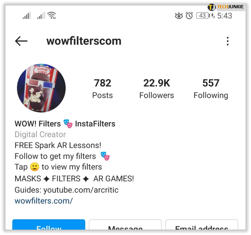Tap the first signal strength icon

click(x=27, y=15)
